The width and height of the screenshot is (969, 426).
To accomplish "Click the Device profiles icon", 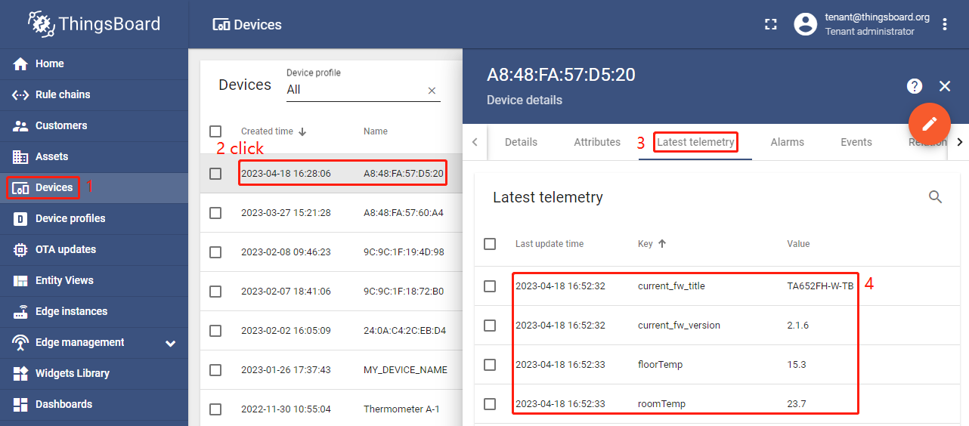I will point(21,219).
